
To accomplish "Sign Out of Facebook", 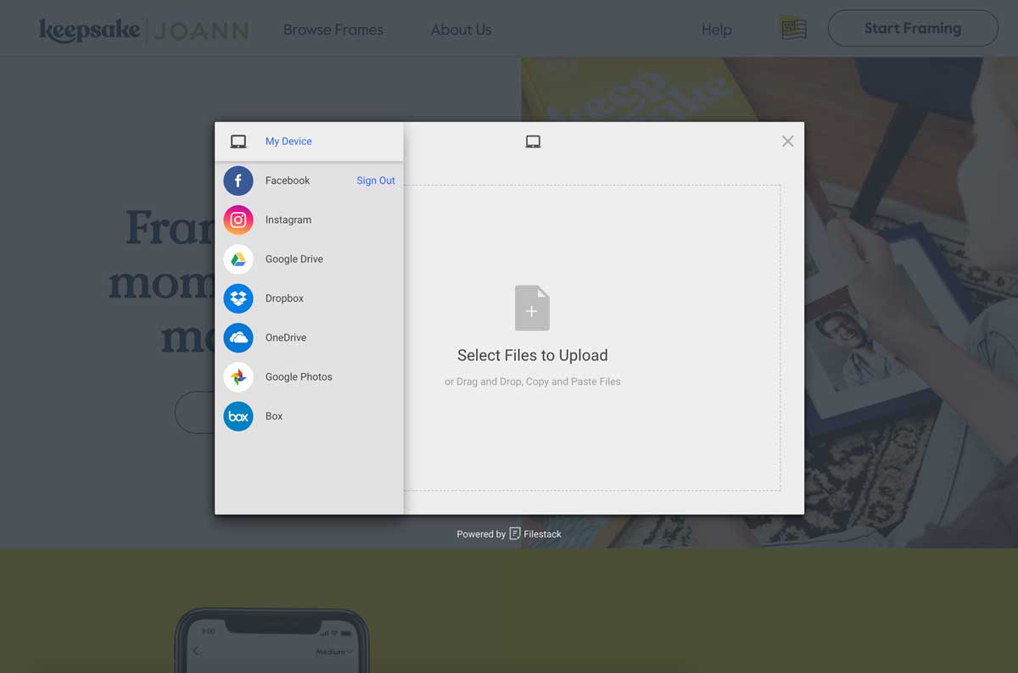I will click(x=376, y=181).
